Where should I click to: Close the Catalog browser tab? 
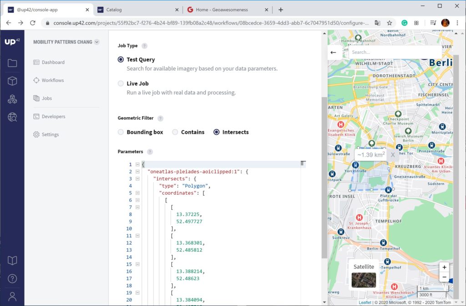tap(177, 10)
